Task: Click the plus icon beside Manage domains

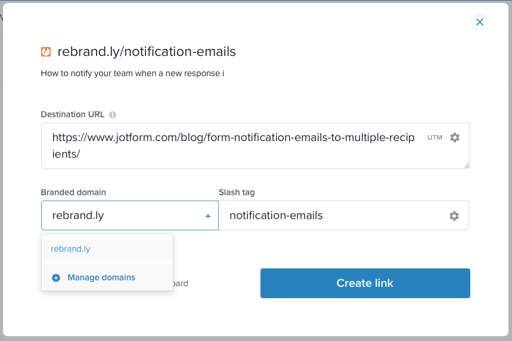Action: (56, 278)
